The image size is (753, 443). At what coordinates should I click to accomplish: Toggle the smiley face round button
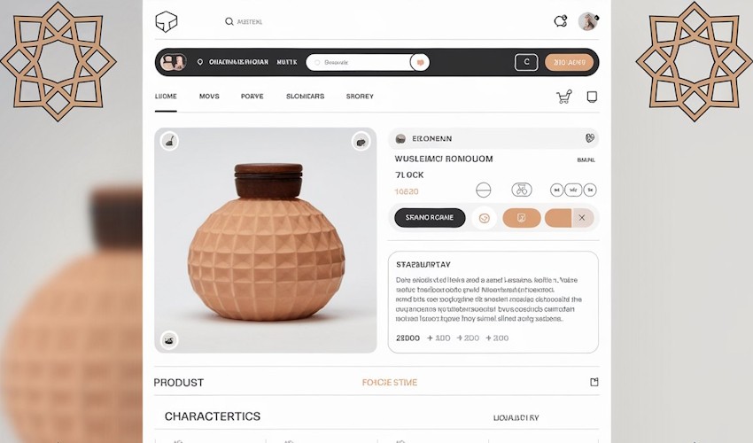pos(484,218)
